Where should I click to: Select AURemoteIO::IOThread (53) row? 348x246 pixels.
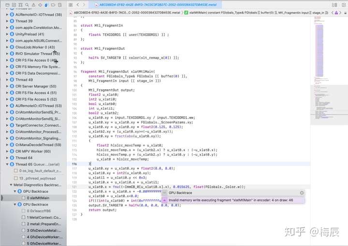[33, 106]
